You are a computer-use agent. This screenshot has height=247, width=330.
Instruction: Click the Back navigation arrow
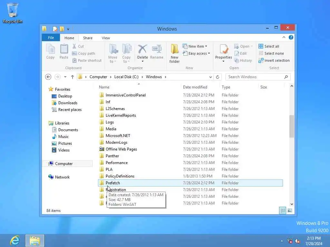(48, 77)
